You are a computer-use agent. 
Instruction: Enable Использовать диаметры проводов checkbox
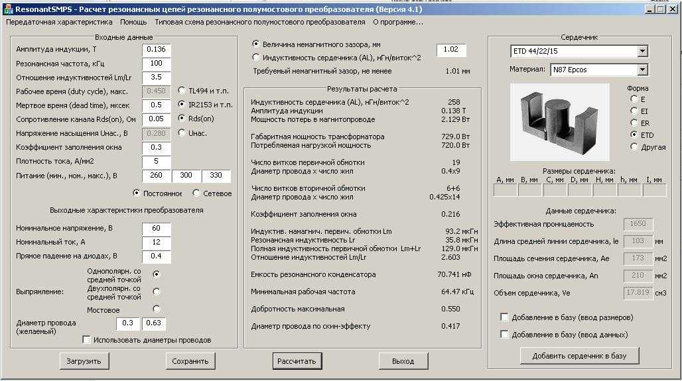point(86,339)
